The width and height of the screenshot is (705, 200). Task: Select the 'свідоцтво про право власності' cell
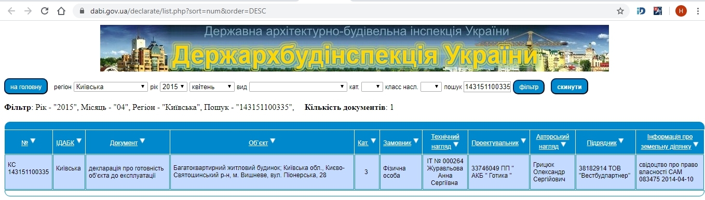(x=670, y=172)
